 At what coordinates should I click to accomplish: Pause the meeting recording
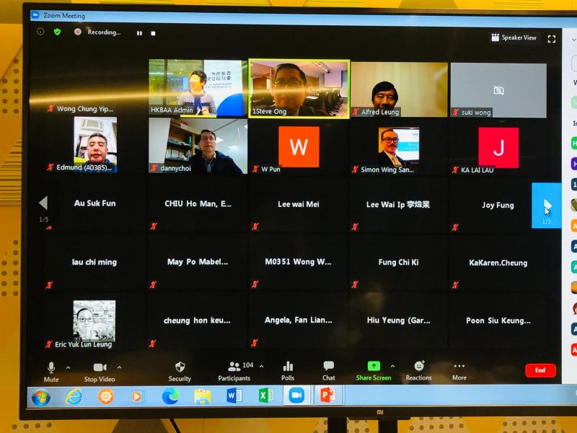139,32
